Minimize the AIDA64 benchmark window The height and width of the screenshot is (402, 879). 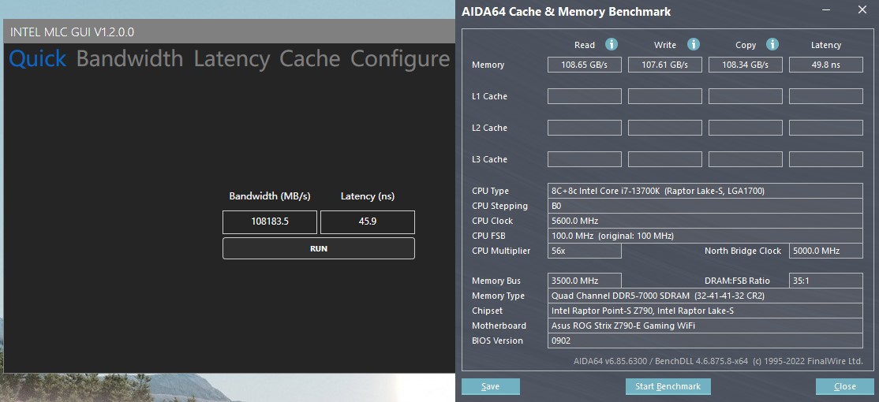pos(826,9)
